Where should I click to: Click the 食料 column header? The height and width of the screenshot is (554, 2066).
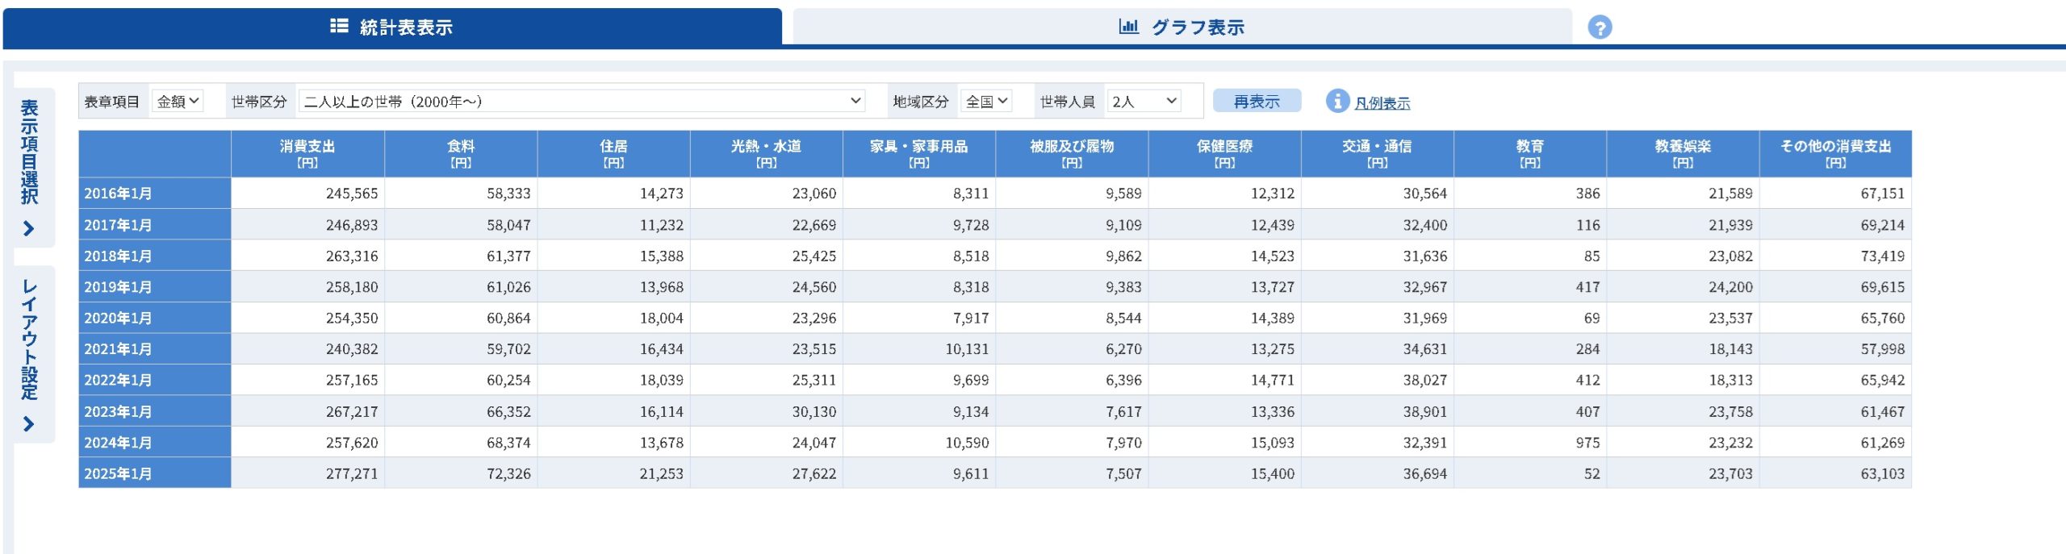[x=461, y=153]
